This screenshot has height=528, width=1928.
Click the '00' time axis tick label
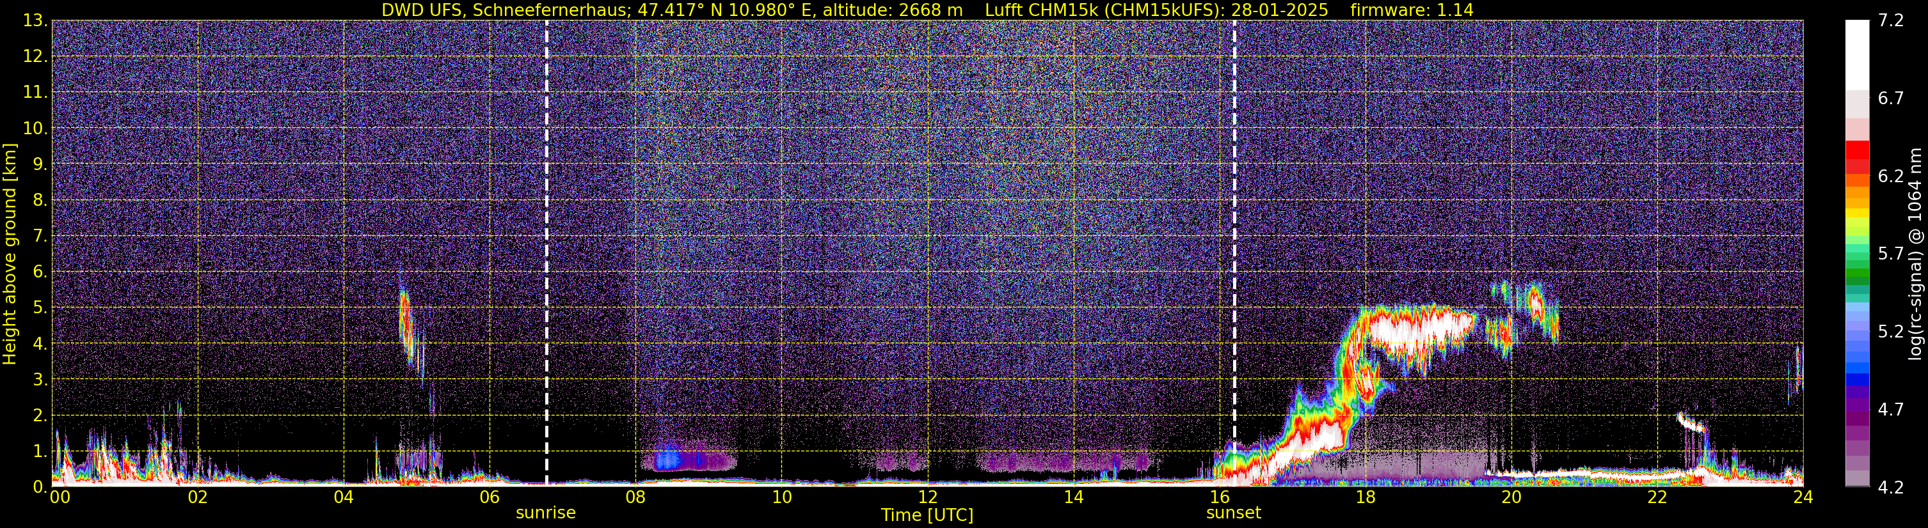(59, 498)
